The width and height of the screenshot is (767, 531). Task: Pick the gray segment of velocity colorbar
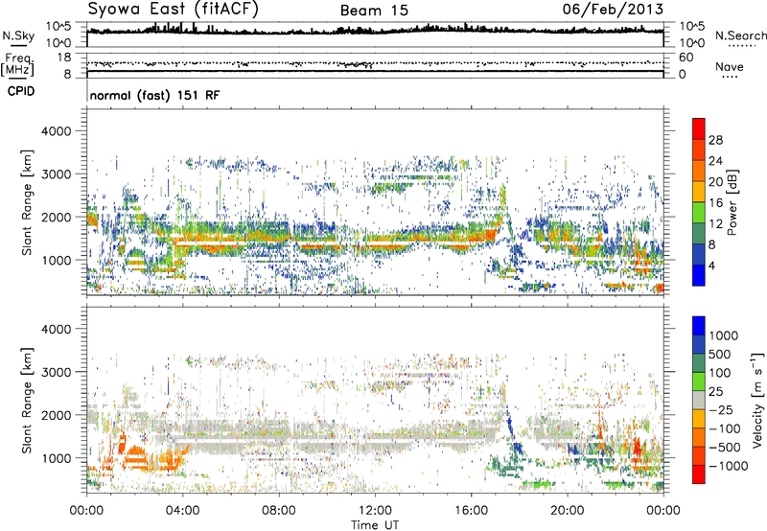(x=699, y=400)
